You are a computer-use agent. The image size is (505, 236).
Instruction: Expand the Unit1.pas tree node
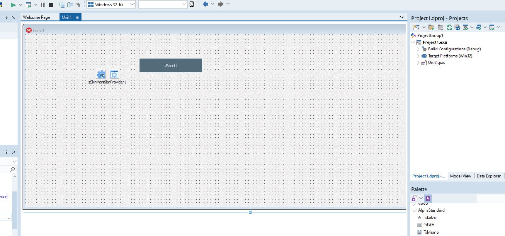coord(419,63)
